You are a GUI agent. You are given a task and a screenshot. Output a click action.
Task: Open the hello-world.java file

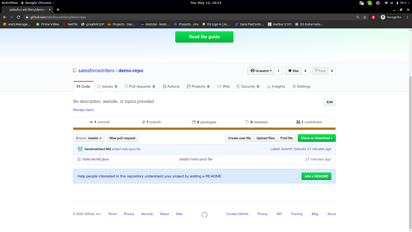[x=96, y=159]
